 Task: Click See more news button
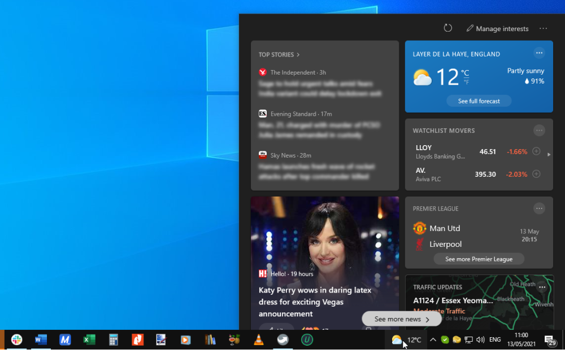pyautogui.click(x=402, y=319)
